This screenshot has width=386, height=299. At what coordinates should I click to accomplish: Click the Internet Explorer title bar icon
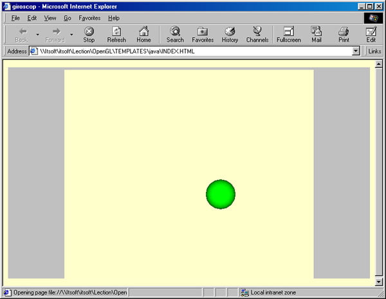[x=6, y=6]
